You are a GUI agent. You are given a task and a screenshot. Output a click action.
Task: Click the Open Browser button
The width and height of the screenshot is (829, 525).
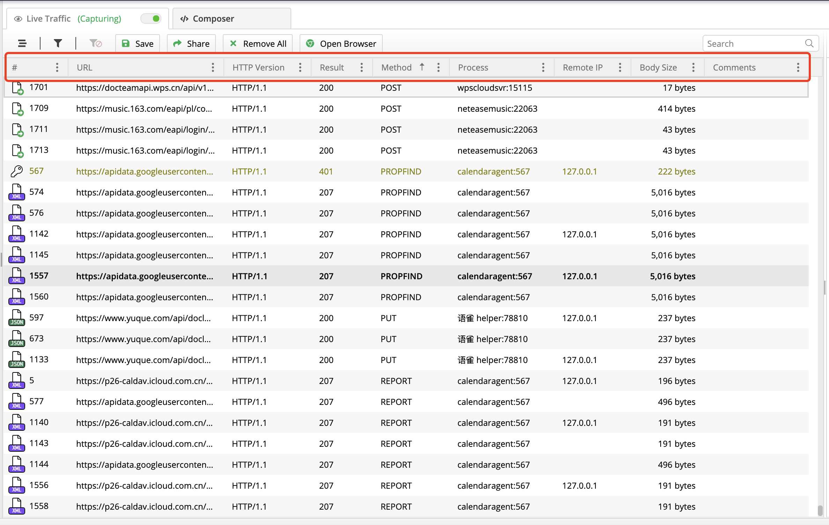coord(341,44)
